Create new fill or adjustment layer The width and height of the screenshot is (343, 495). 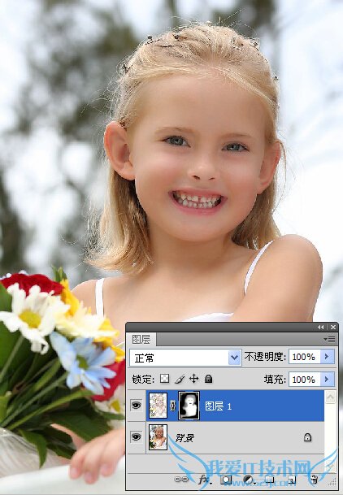coord(250,480)
